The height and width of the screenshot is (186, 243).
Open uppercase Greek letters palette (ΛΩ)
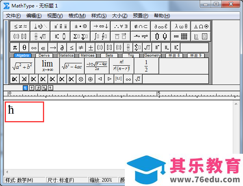pos(201,26)
